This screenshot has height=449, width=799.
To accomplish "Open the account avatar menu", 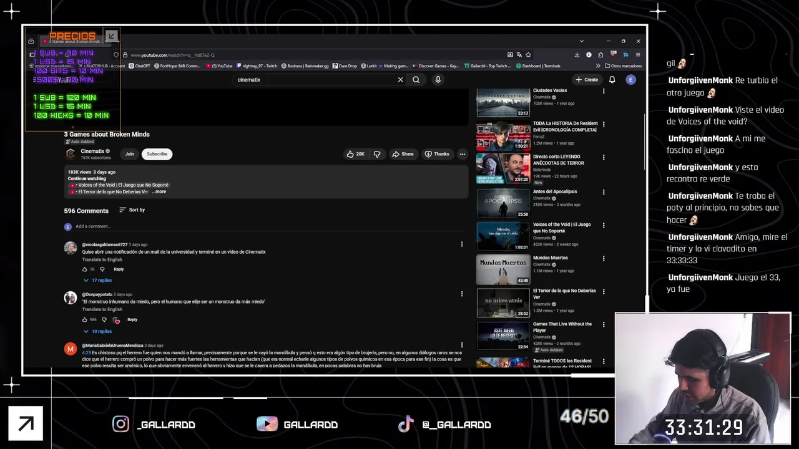I will pos(630,80).
